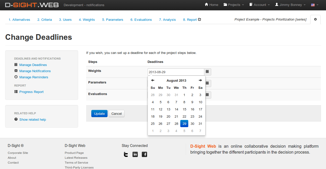This screenshot has width=326, height=169.
Task: Open the Twitter icon in footer
Action: click(126, 154)
